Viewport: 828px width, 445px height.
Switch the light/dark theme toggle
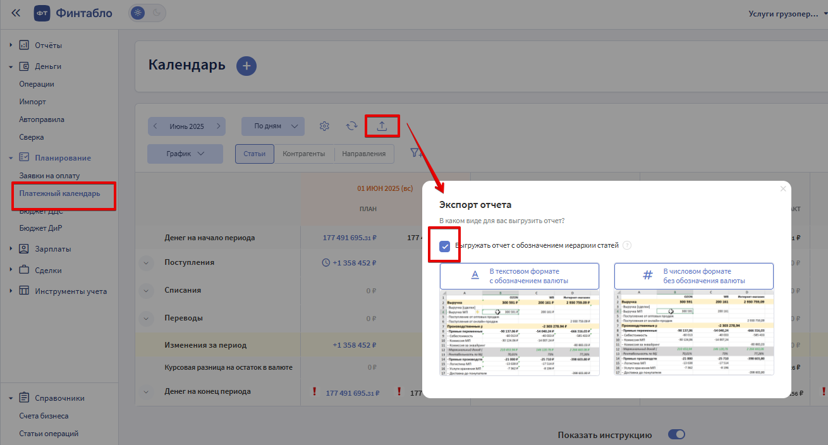coord(147,13)
